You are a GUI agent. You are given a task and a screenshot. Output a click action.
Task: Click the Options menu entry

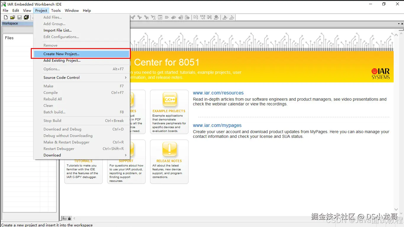point(81,69)
